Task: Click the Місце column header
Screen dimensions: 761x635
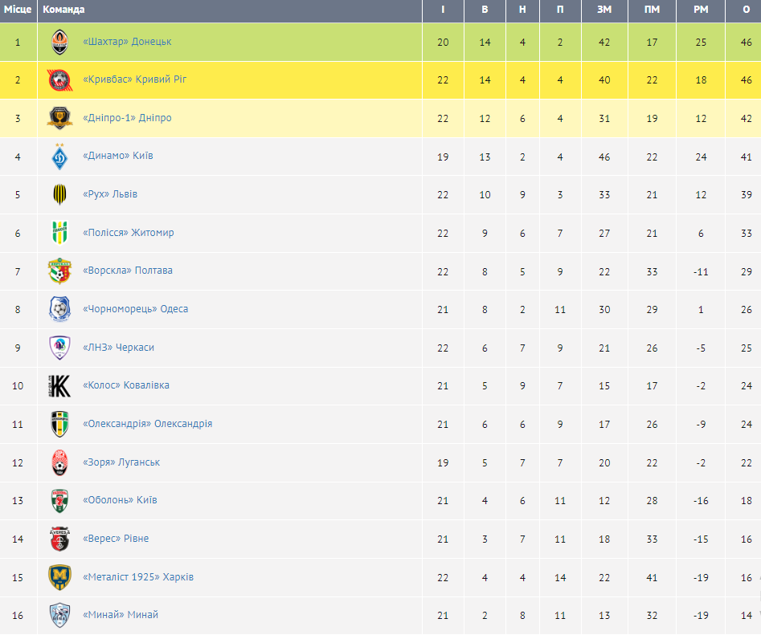Action: pyautogui.click(x=18, y=10)
